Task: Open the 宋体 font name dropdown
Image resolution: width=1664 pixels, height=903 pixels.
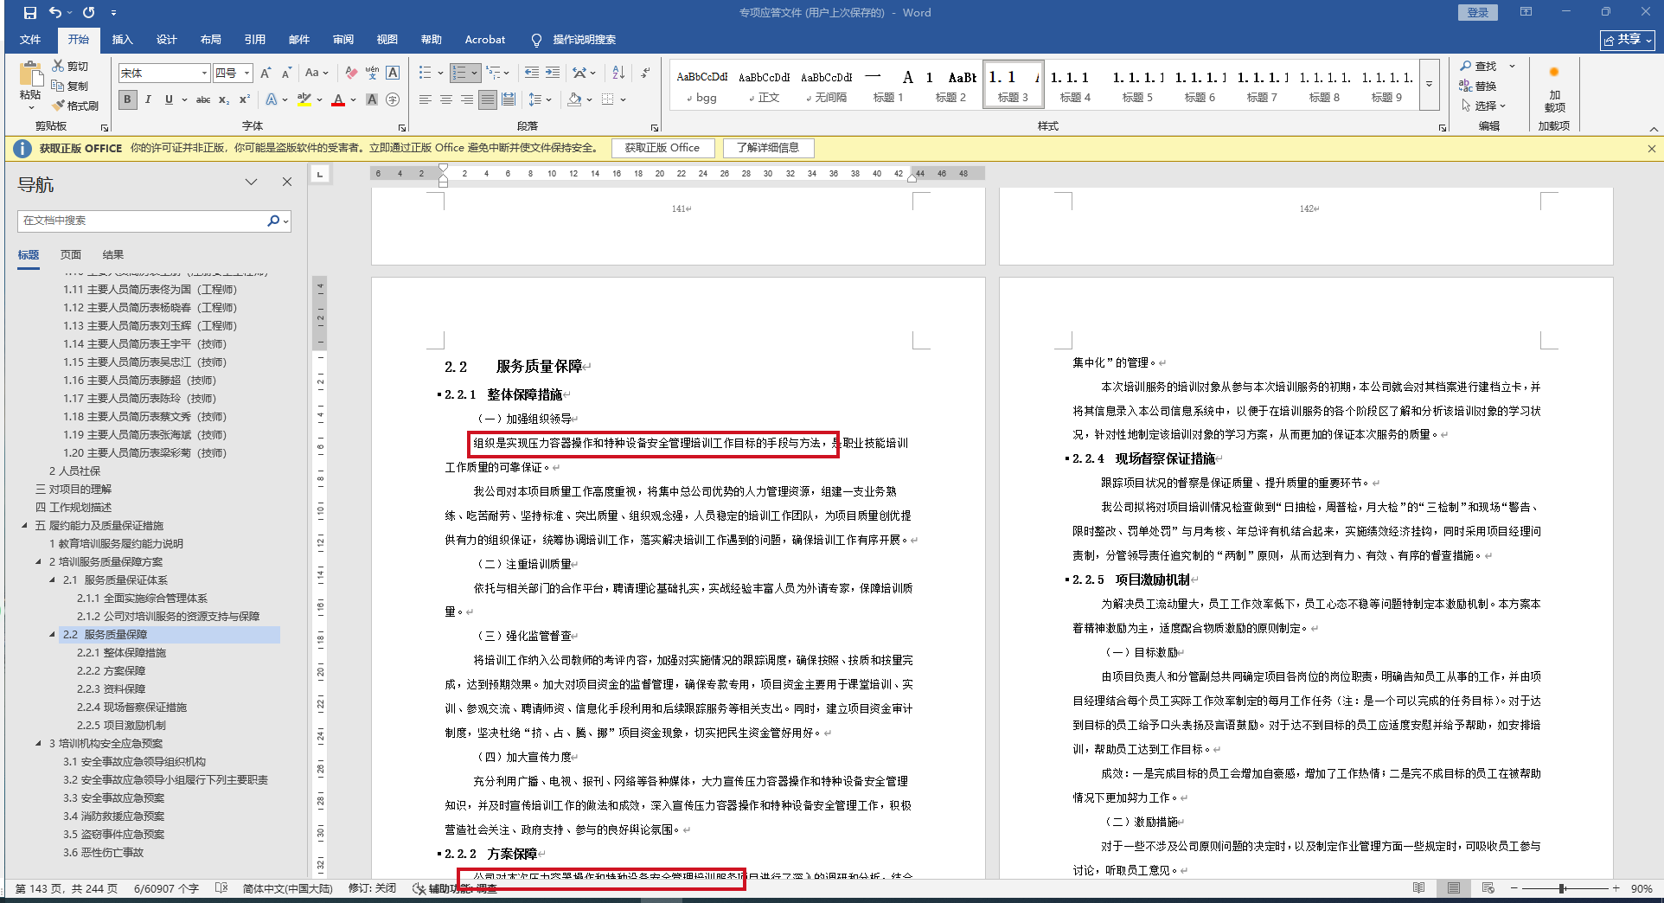Action: pyautogui.click(x=204, y=73)
